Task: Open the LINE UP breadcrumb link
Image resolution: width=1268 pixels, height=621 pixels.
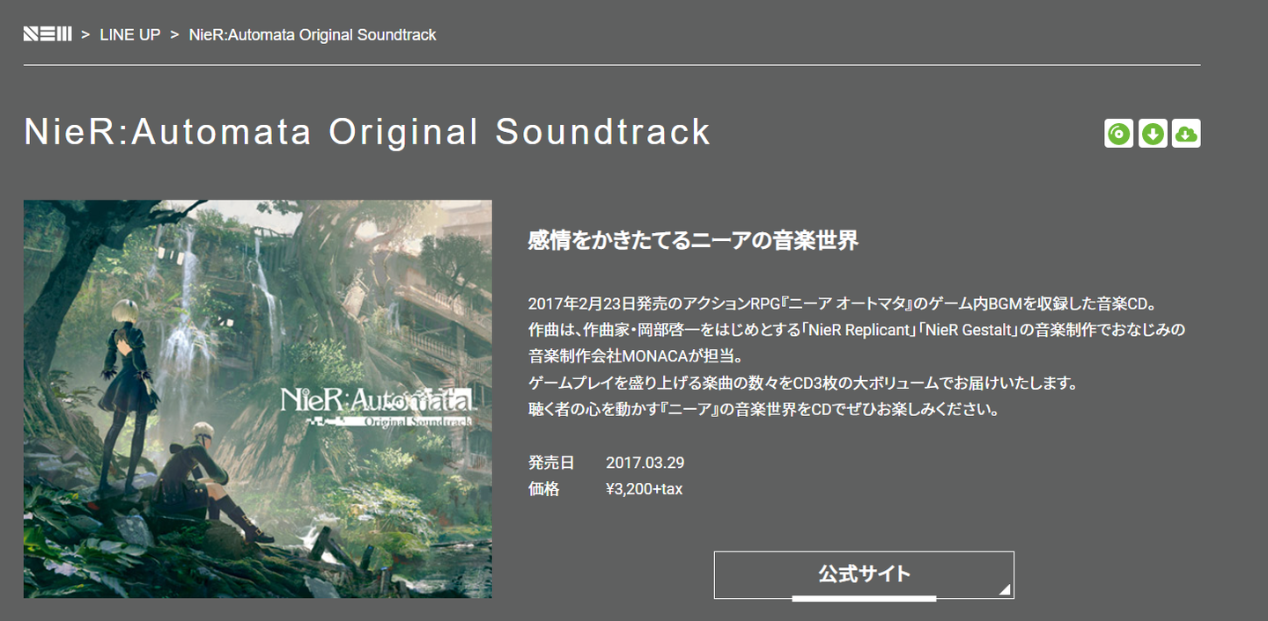Action: tap(130, 35)
